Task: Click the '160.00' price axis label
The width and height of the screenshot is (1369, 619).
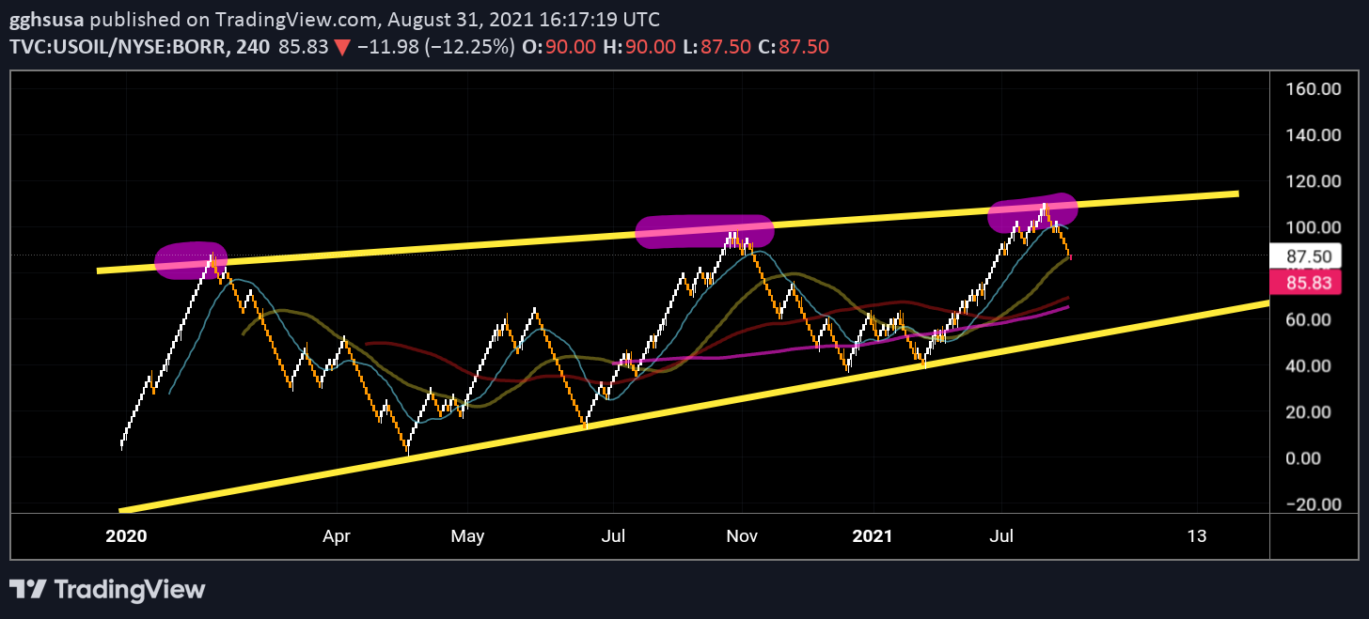Action: [1314, 89]
